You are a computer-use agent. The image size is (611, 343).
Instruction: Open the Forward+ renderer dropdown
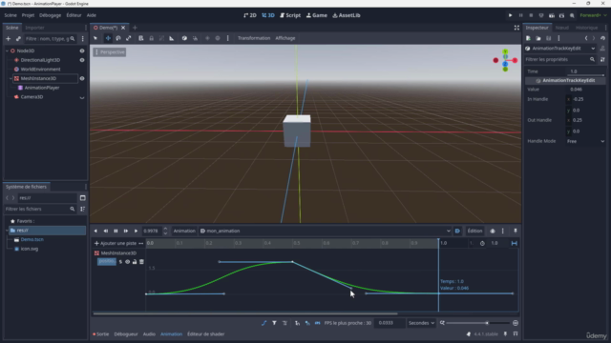tap(593, 15)
